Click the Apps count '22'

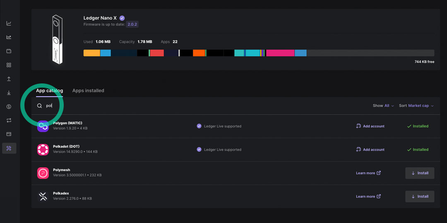[x=175, y=42]
